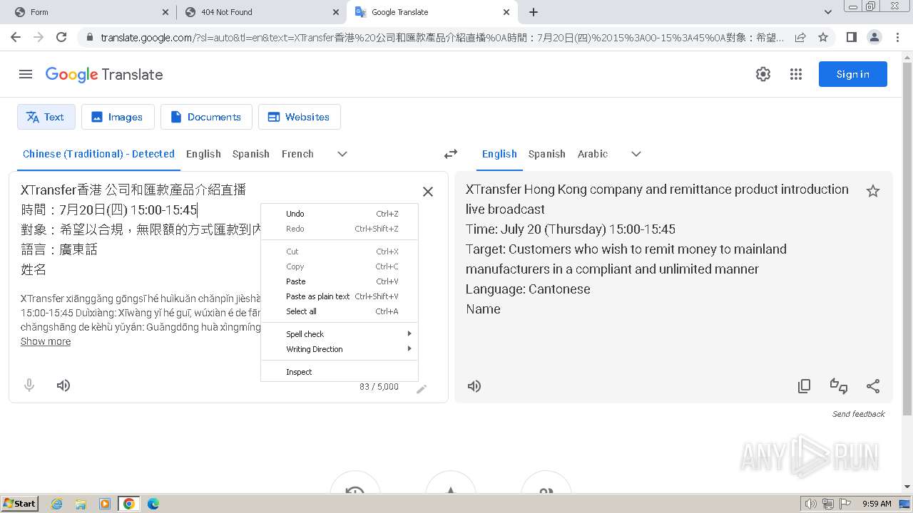
Task: Open the Translate settings gear
Action: 763,74
